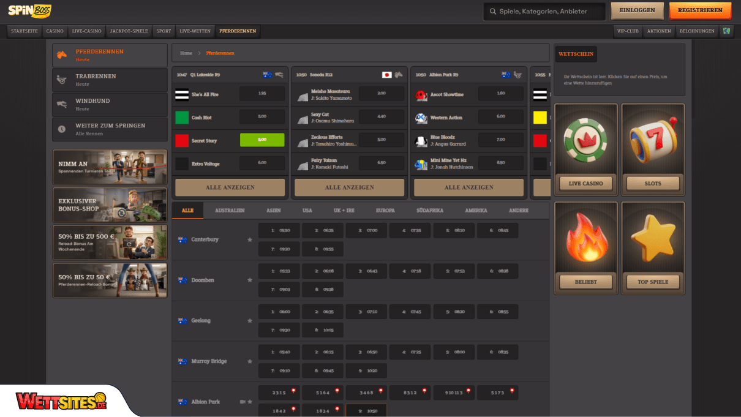This screenshot has width=741, height=417.
Task: Click the green silk swatch for Cash Riot
Action: (182, 118)
